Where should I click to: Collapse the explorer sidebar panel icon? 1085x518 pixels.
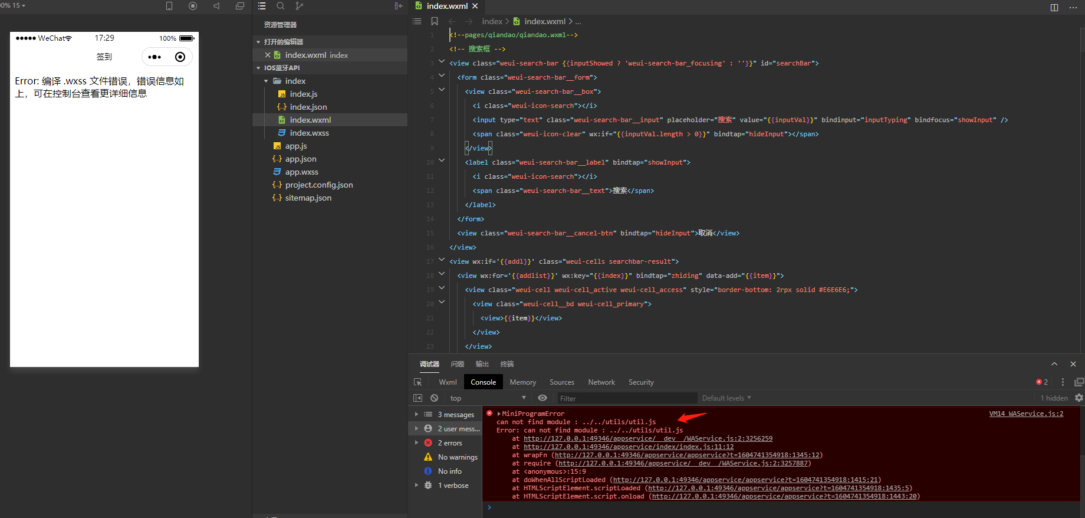coord(399,6)
